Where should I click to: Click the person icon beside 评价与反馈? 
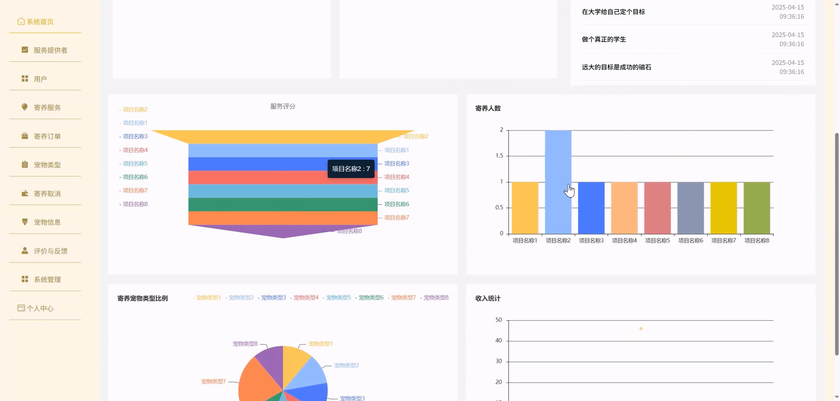(x=25, y=251)
